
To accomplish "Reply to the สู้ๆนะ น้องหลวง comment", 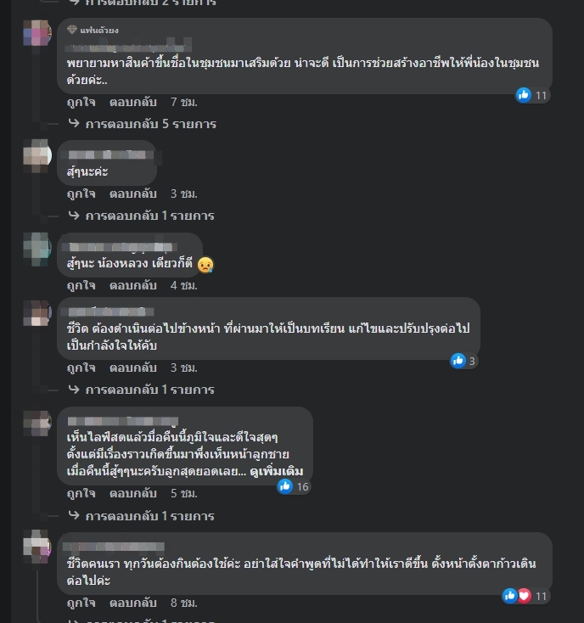I will [132, 285].
